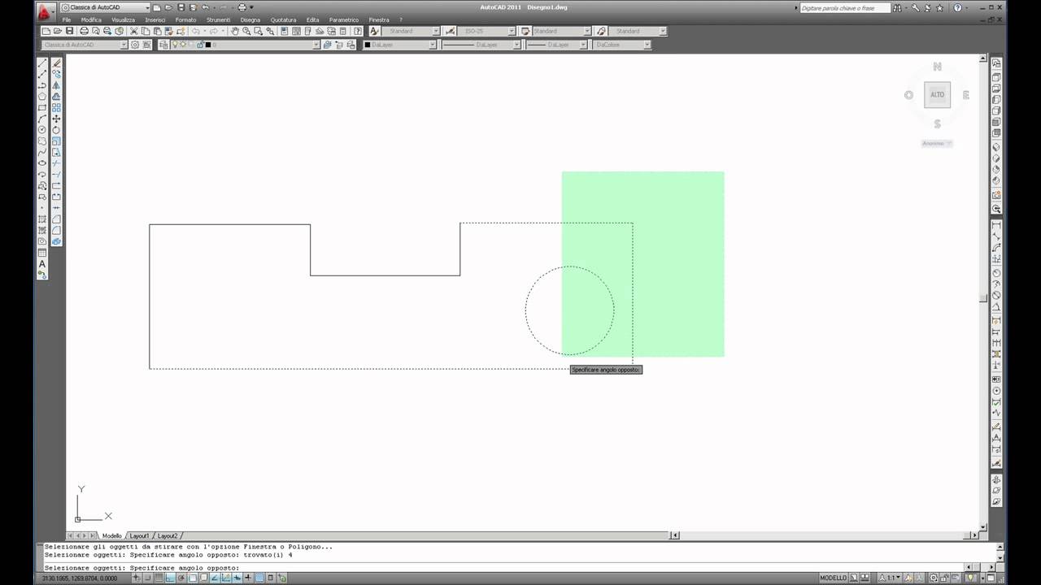Click the N compass direction on ViewCube

[938, 67]
